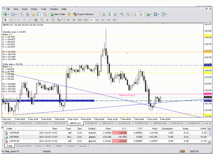This screenshot has height=154, width=213.
Task: Open the Indicators list icon
Action: coord(148,14)
